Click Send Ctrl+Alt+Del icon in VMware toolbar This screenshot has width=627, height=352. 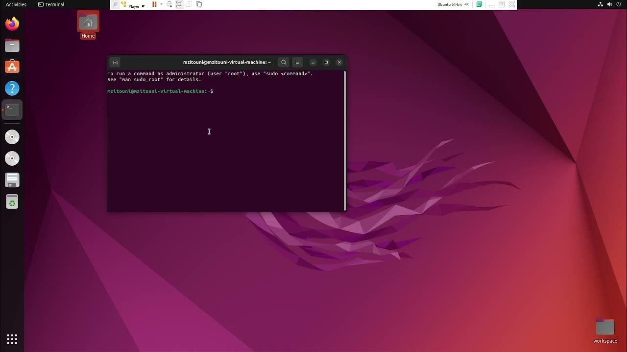[x=169, y=4]
